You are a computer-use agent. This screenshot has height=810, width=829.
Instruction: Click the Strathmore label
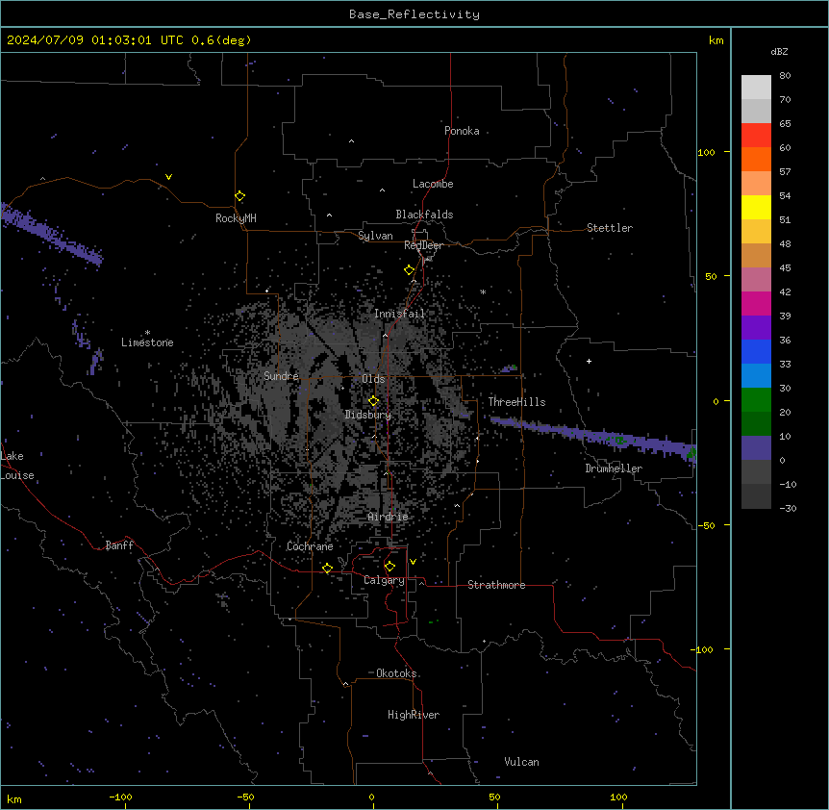point(496,585)
